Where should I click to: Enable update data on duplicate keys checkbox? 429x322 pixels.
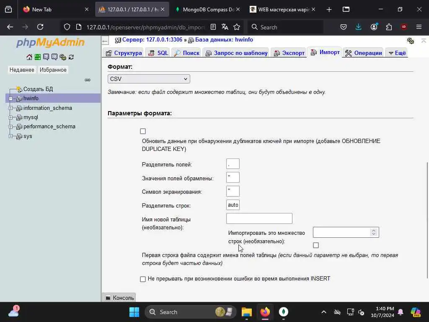click(x=143, y=131)
